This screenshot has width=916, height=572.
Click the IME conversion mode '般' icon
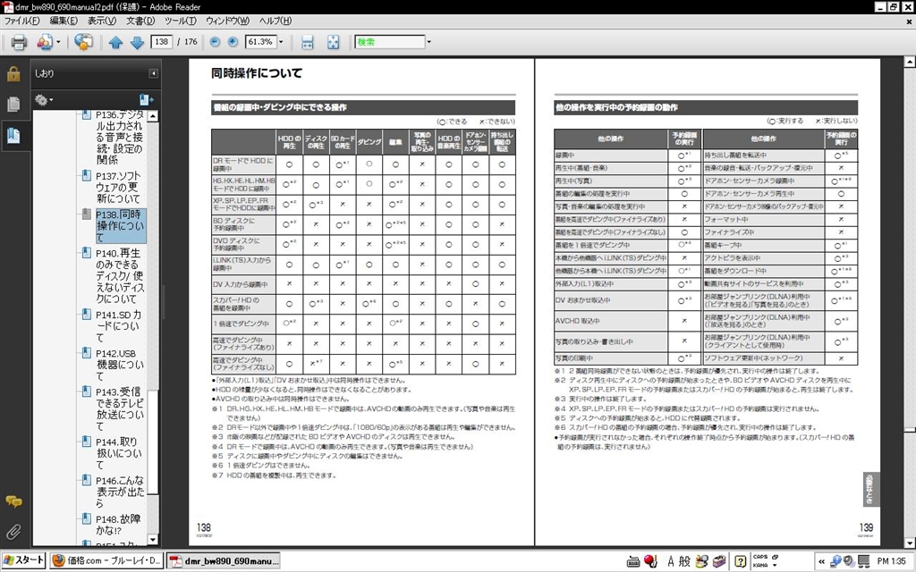684,561
